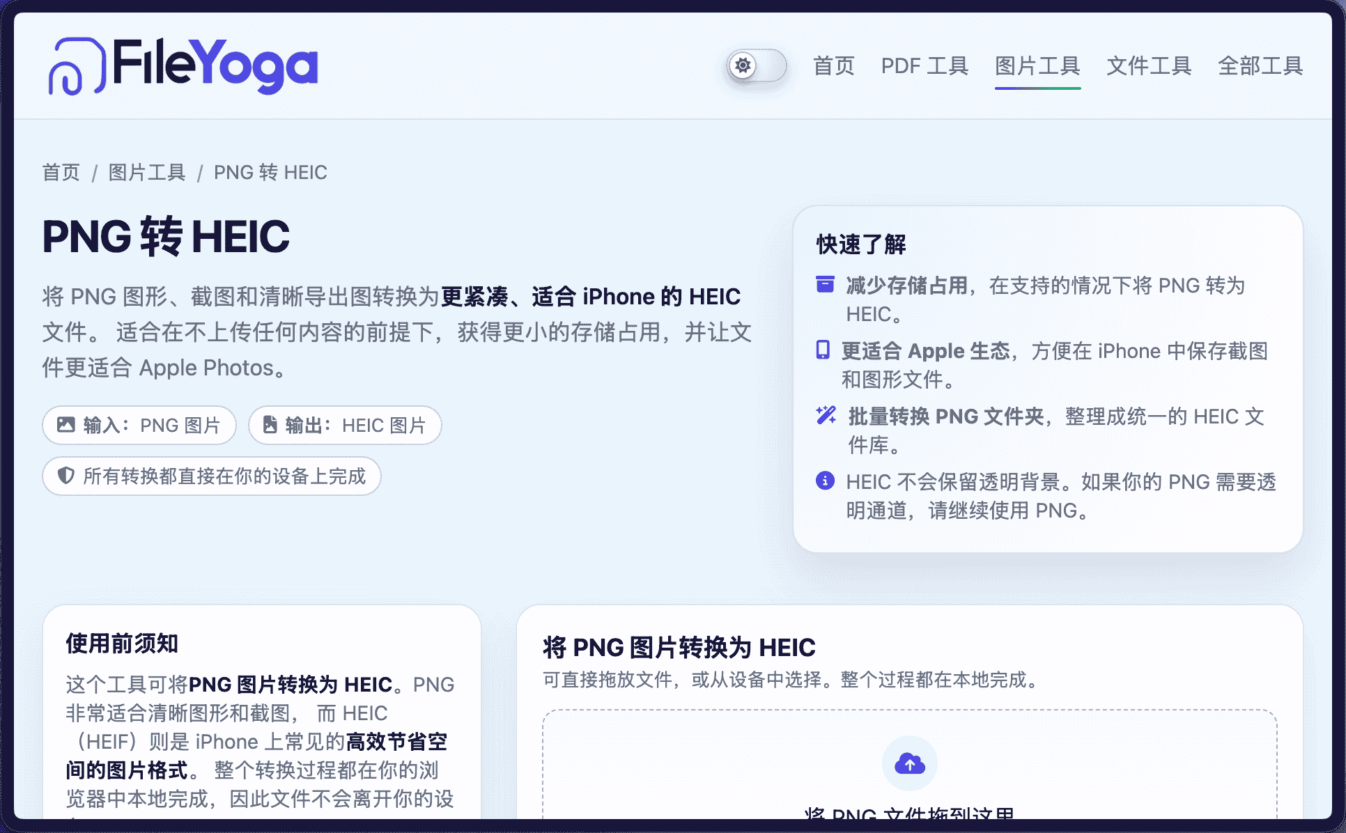
Task: Click the image icon in 输入 badge
Action: pyautogui.click(x=65, y=425)
